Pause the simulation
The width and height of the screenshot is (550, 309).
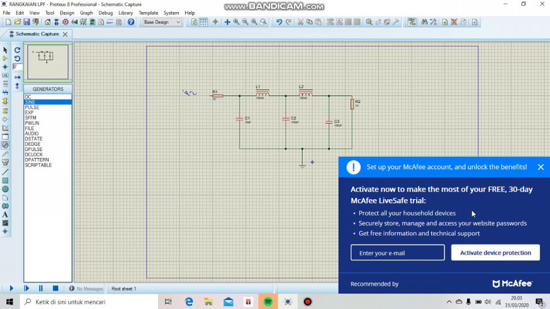[x=41, y=288]
